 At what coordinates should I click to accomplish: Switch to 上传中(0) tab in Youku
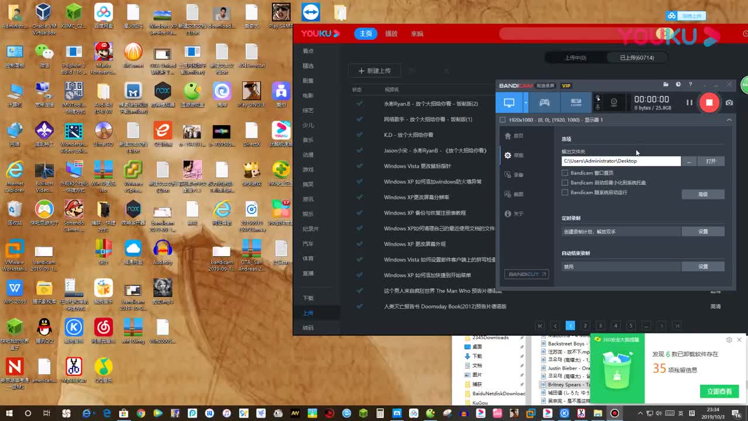[576, 58]
